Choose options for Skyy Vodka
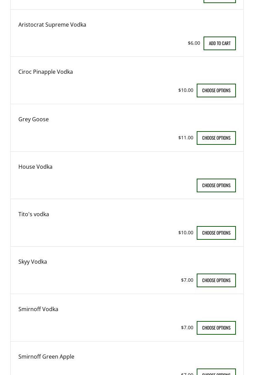 [216, 280]
